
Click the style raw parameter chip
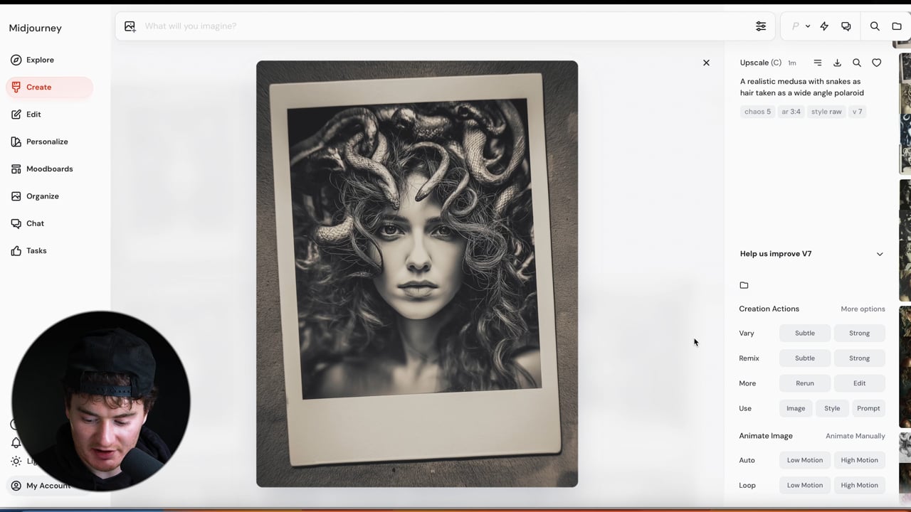point(826,112)
